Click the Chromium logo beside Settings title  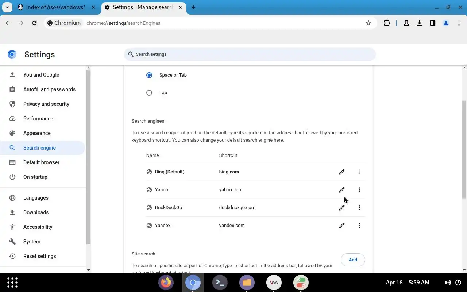tap(12, 54)
